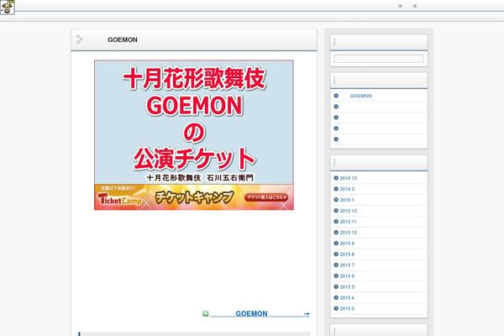The width and height of the screenshot is (504, 336).
Task: Open the 2015 5 archive
Action: pyautogui.click(x=347, y=286)
